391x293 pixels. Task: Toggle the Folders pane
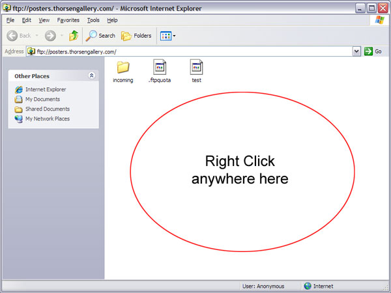pyautogui.click(x=136, y=36)
